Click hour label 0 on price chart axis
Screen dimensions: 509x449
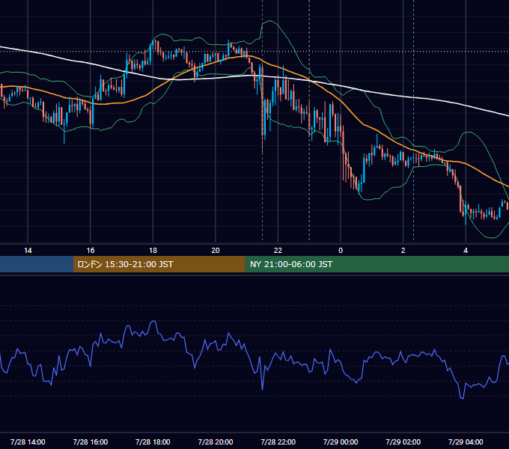(x=341, y=251)
